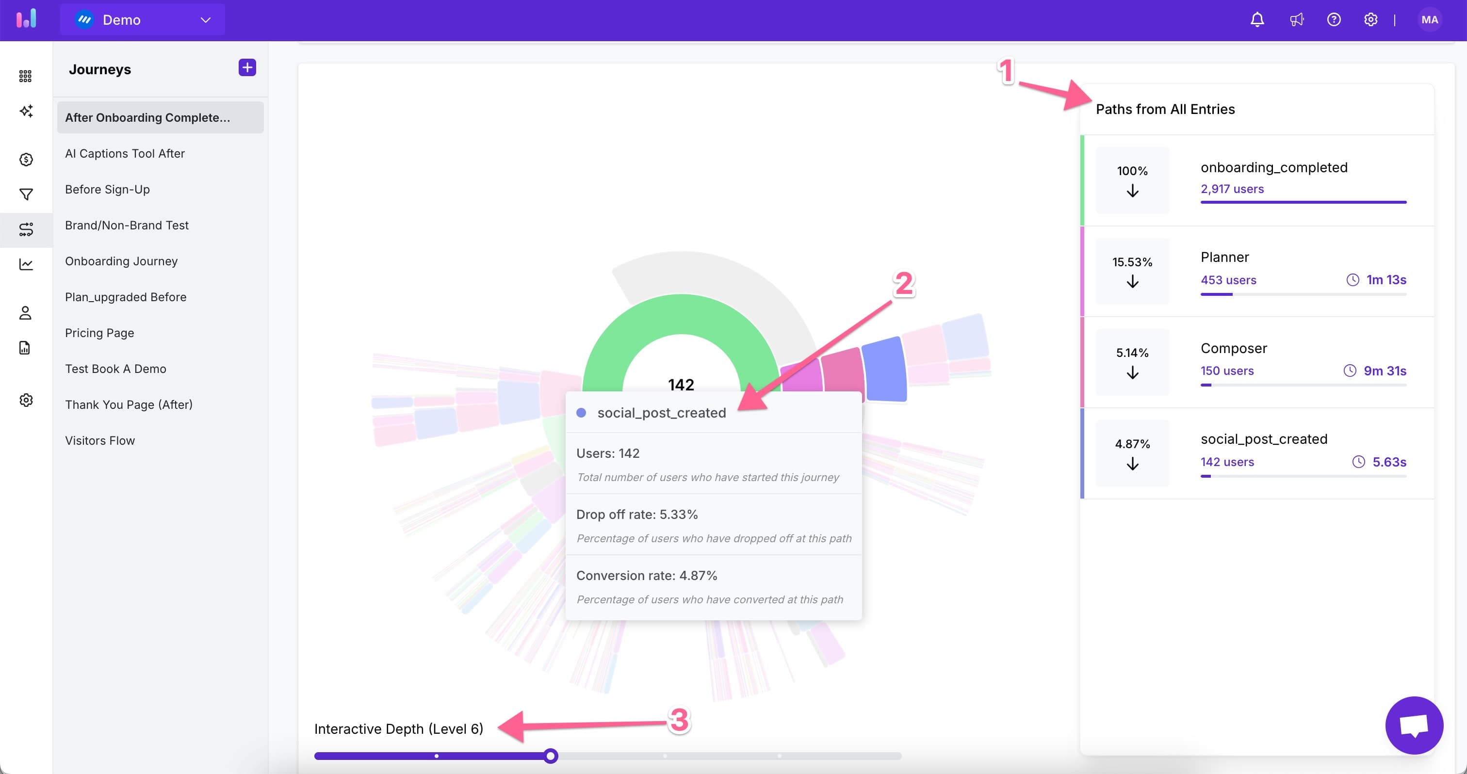The width and height of the screenshot is (1467, 774).
Task: Click the Add new Journey plus icon
Action: (247, 67)
